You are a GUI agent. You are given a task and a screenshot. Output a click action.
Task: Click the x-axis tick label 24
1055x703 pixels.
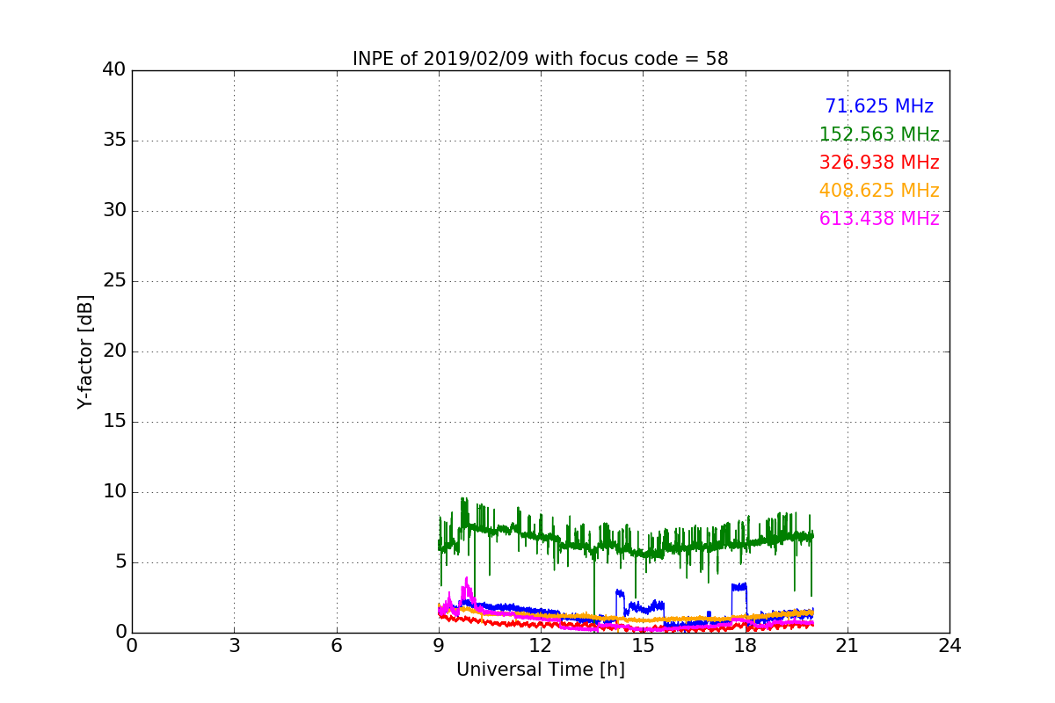point(949,645)
